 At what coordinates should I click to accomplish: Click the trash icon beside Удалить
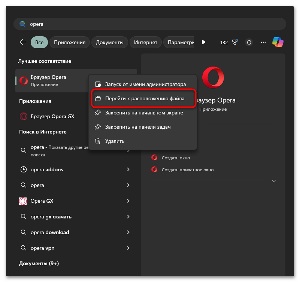click(98, 141)
